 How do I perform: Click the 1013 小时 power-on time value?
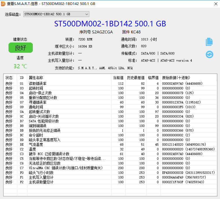[149, 39]
